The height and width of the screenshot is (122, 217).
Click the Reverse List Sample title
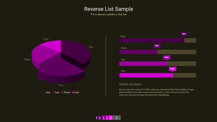click(x=108, y=9)
